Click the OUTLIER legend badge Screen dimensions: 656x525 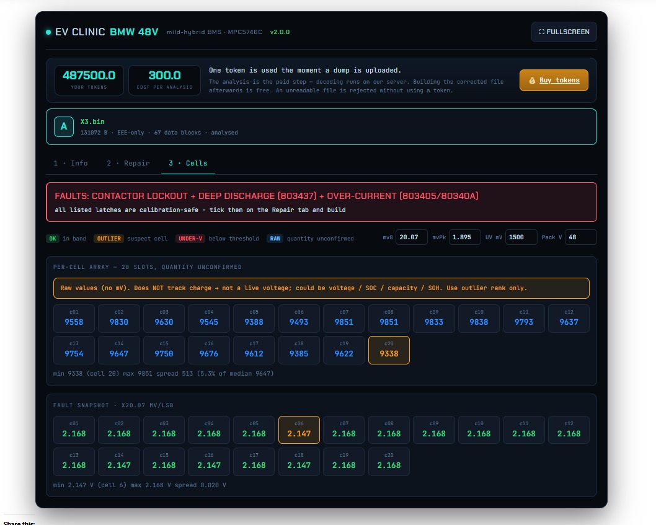[x=109, y=239]
